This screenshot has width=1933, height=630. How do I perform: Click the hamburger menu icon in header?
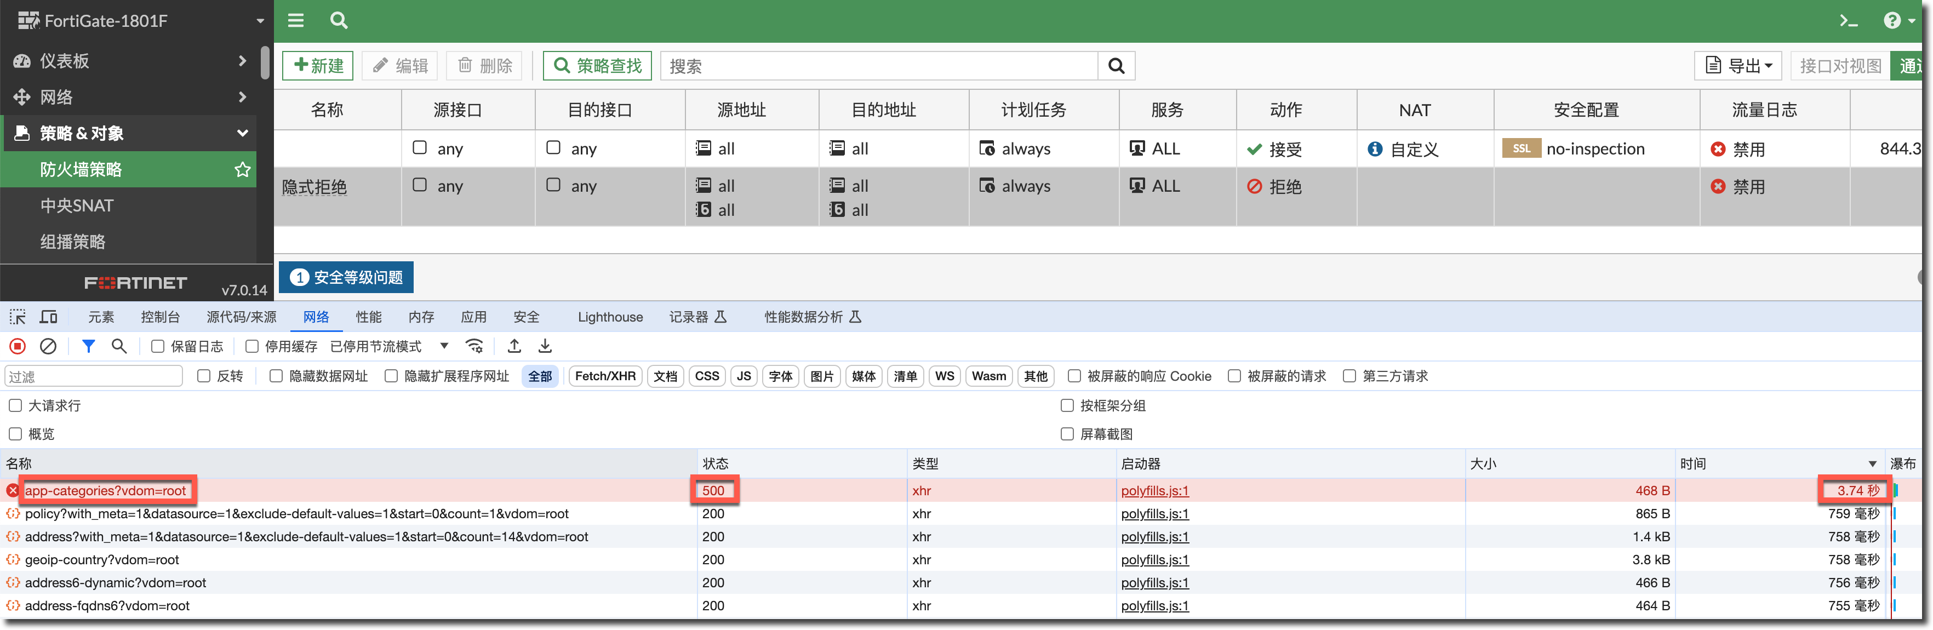(x=296, y=20)
